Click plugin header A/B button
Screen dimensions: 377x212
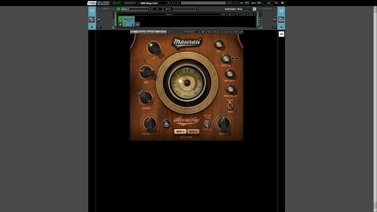click(x=217, y=32)
